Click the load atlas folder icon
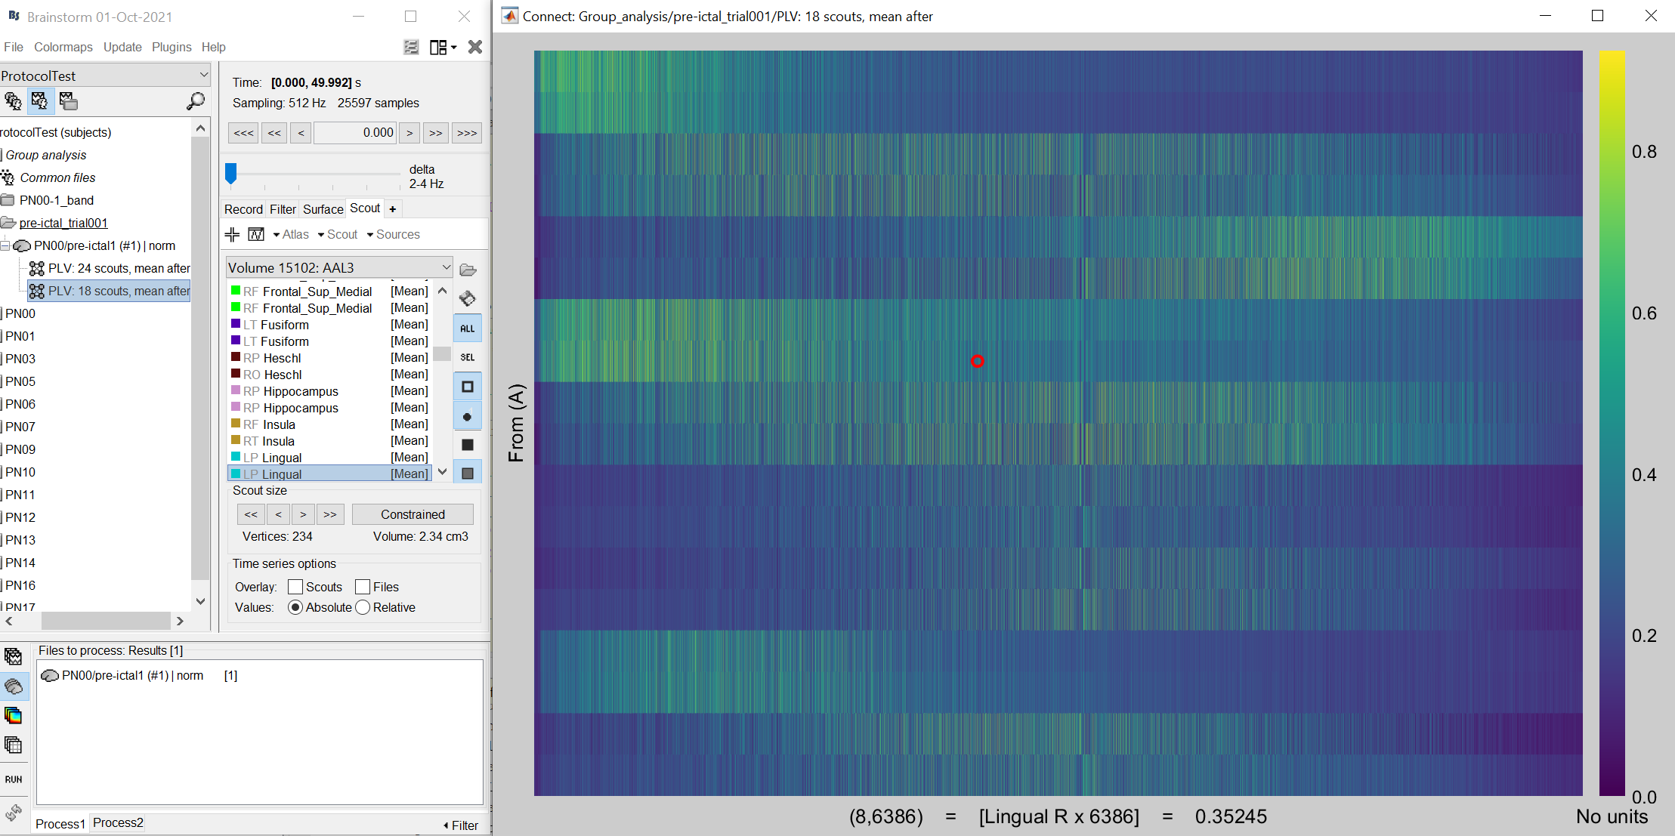The image size is (1675, 836). tap(468, 270)
